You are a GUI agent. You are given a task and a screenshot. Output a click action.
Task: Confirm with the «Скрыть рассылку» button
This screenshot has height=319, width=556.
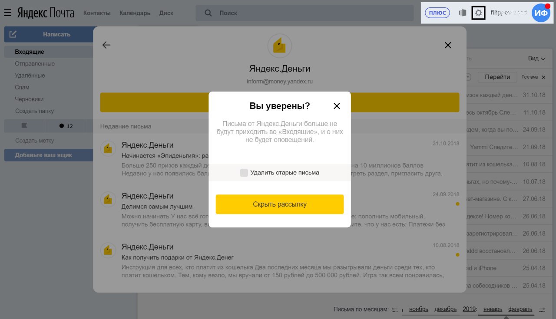[x=280, y=204]
